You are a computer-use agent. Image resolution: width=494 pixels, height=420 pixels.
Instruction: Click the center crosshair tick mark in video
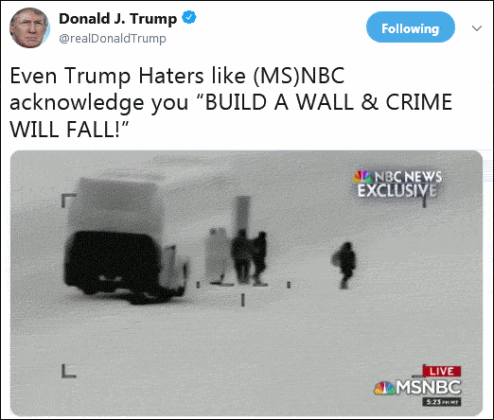coord(243,300)
